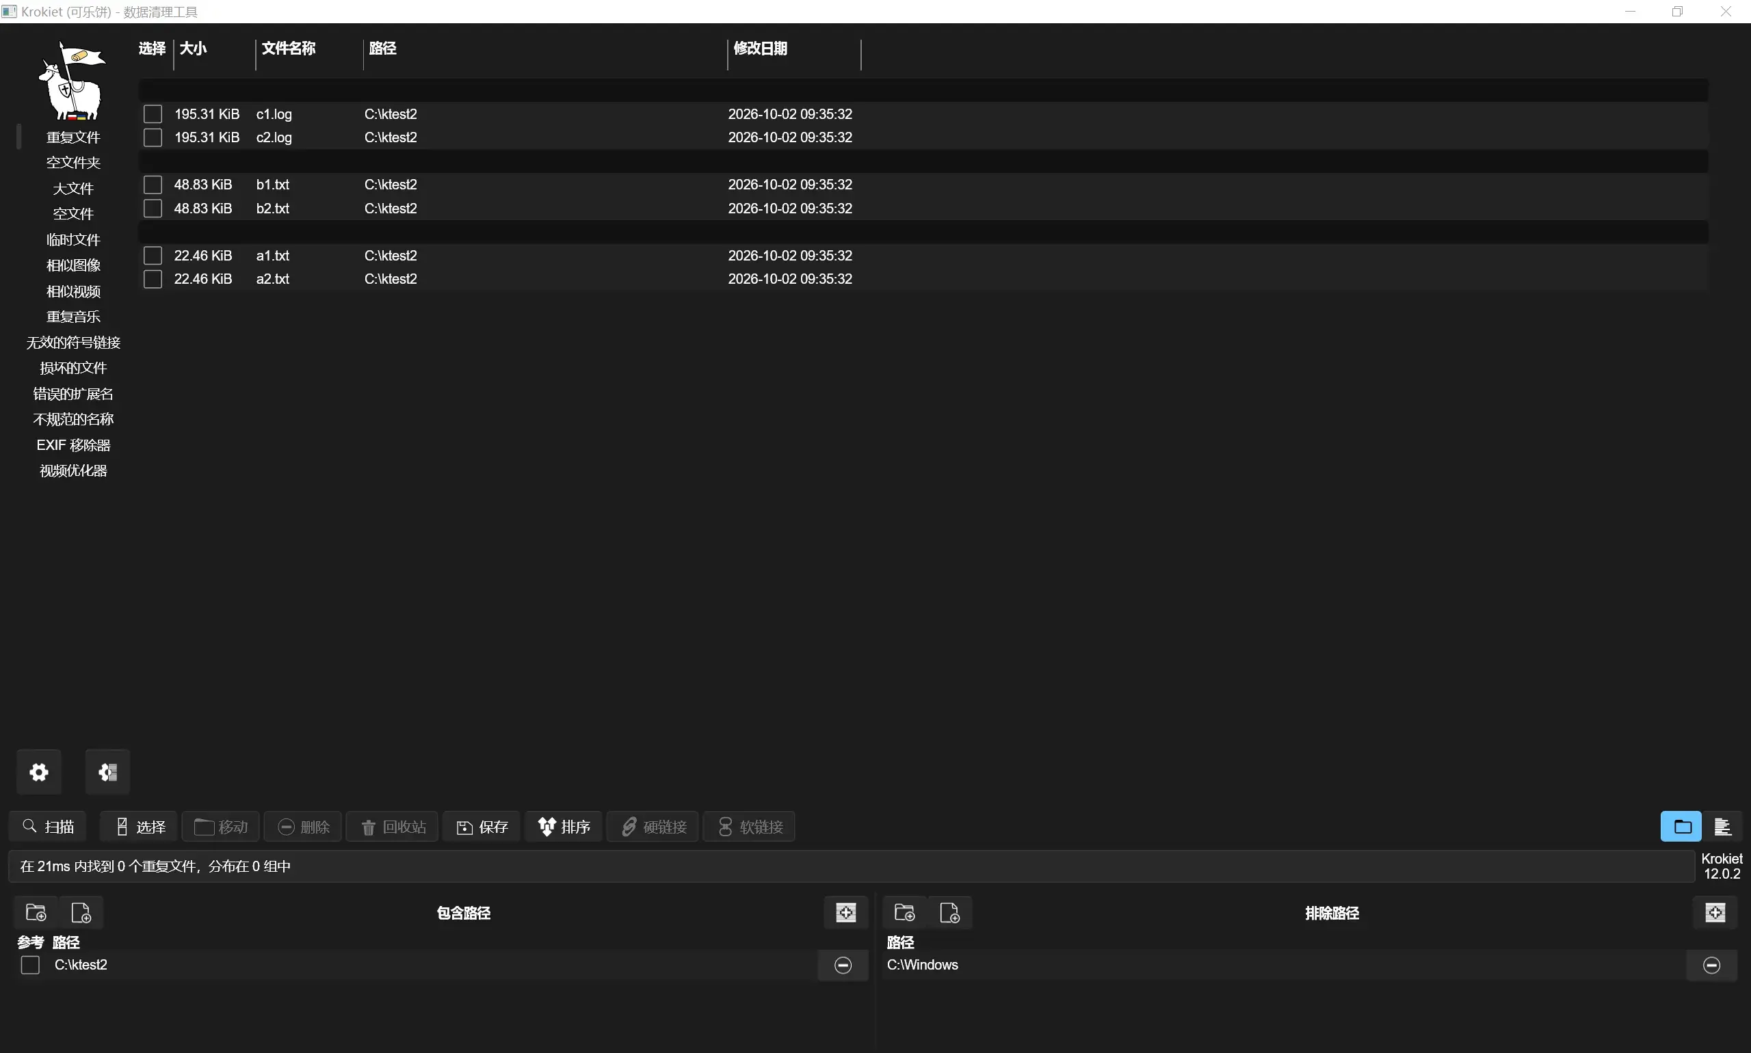Switch to 空文件夹 tool
Viewport: 1751px width, 1053px height.
pyautogui.click(x=73, y=163)
